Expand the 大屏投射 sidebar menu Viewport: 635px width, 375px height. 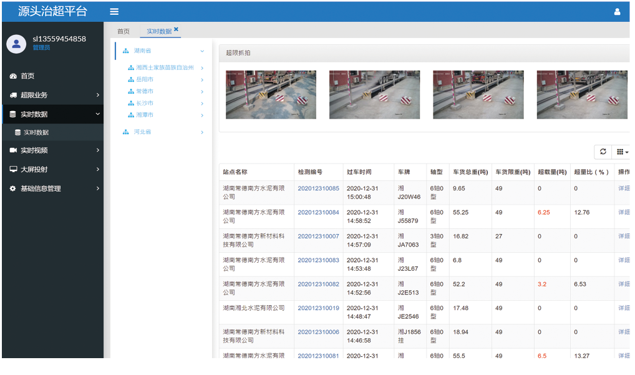[97, 169]
